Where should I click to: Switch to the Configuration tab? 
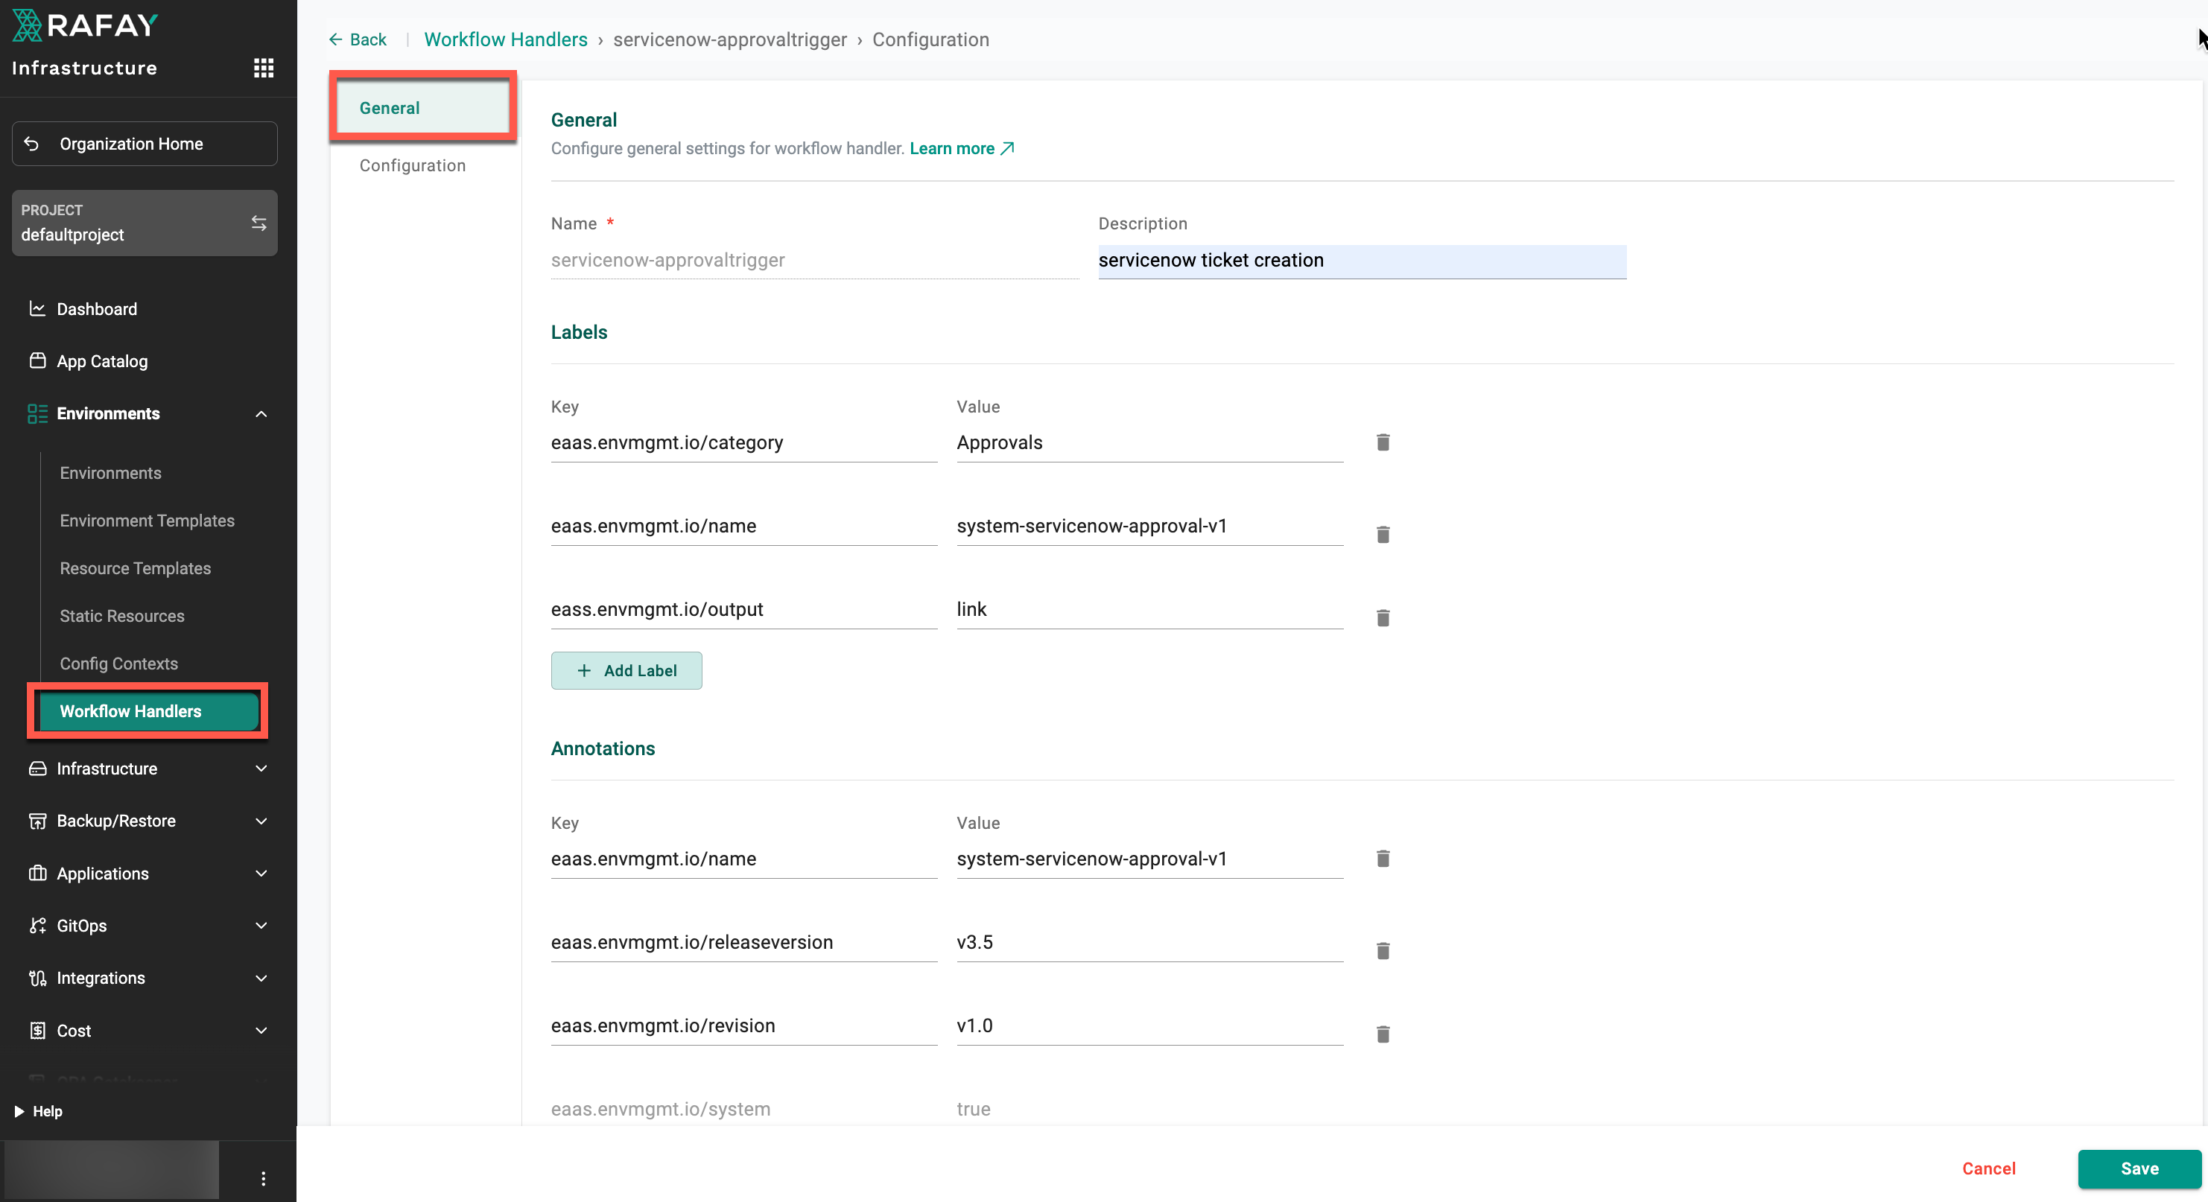tap(412, 165)
